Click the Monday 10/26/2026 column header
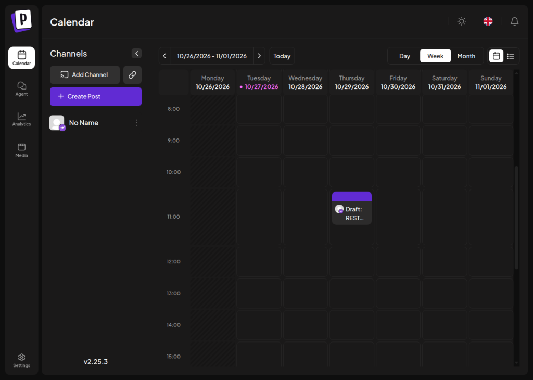Image resolution: width=533 pixels, height=380 pixels. click(x=212, y=82)
